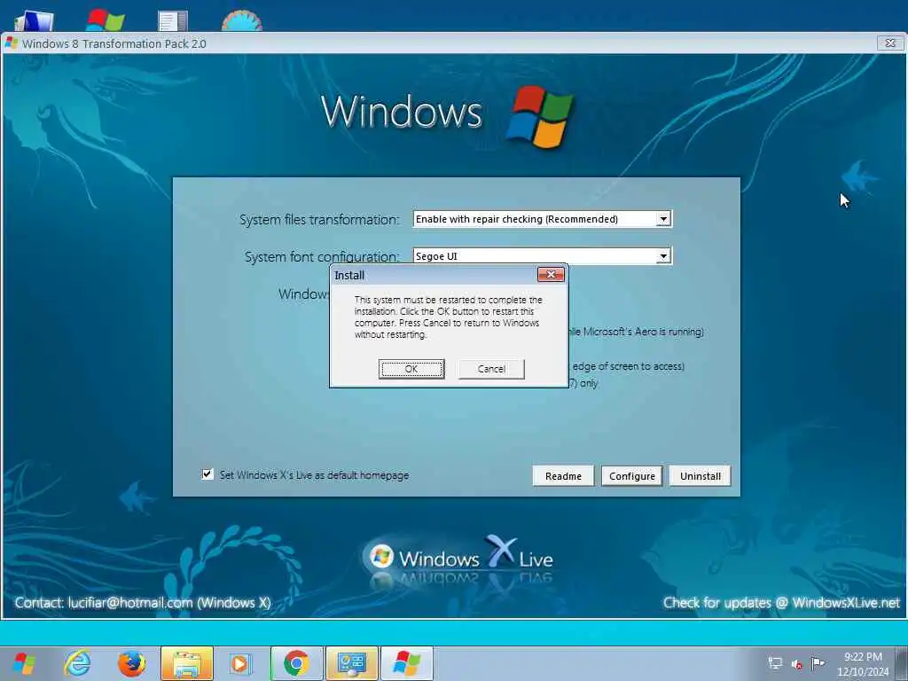
Task: Open System files transformation dropdown
Action: tap(663, 219)
